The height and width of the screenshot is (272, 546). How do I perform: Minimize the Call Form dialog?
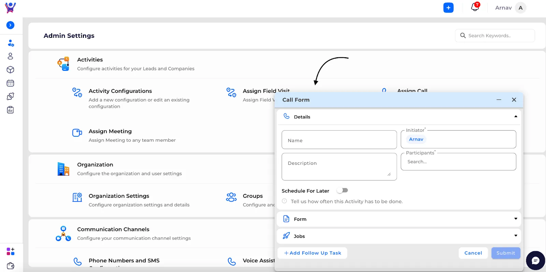click(x=499, y=100)
